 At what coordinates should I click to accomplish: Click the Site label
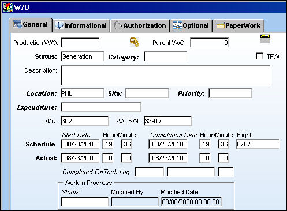115,93
